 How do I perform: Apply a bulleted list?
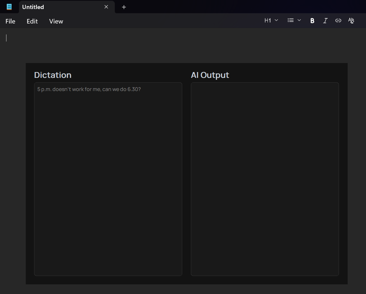291,20
